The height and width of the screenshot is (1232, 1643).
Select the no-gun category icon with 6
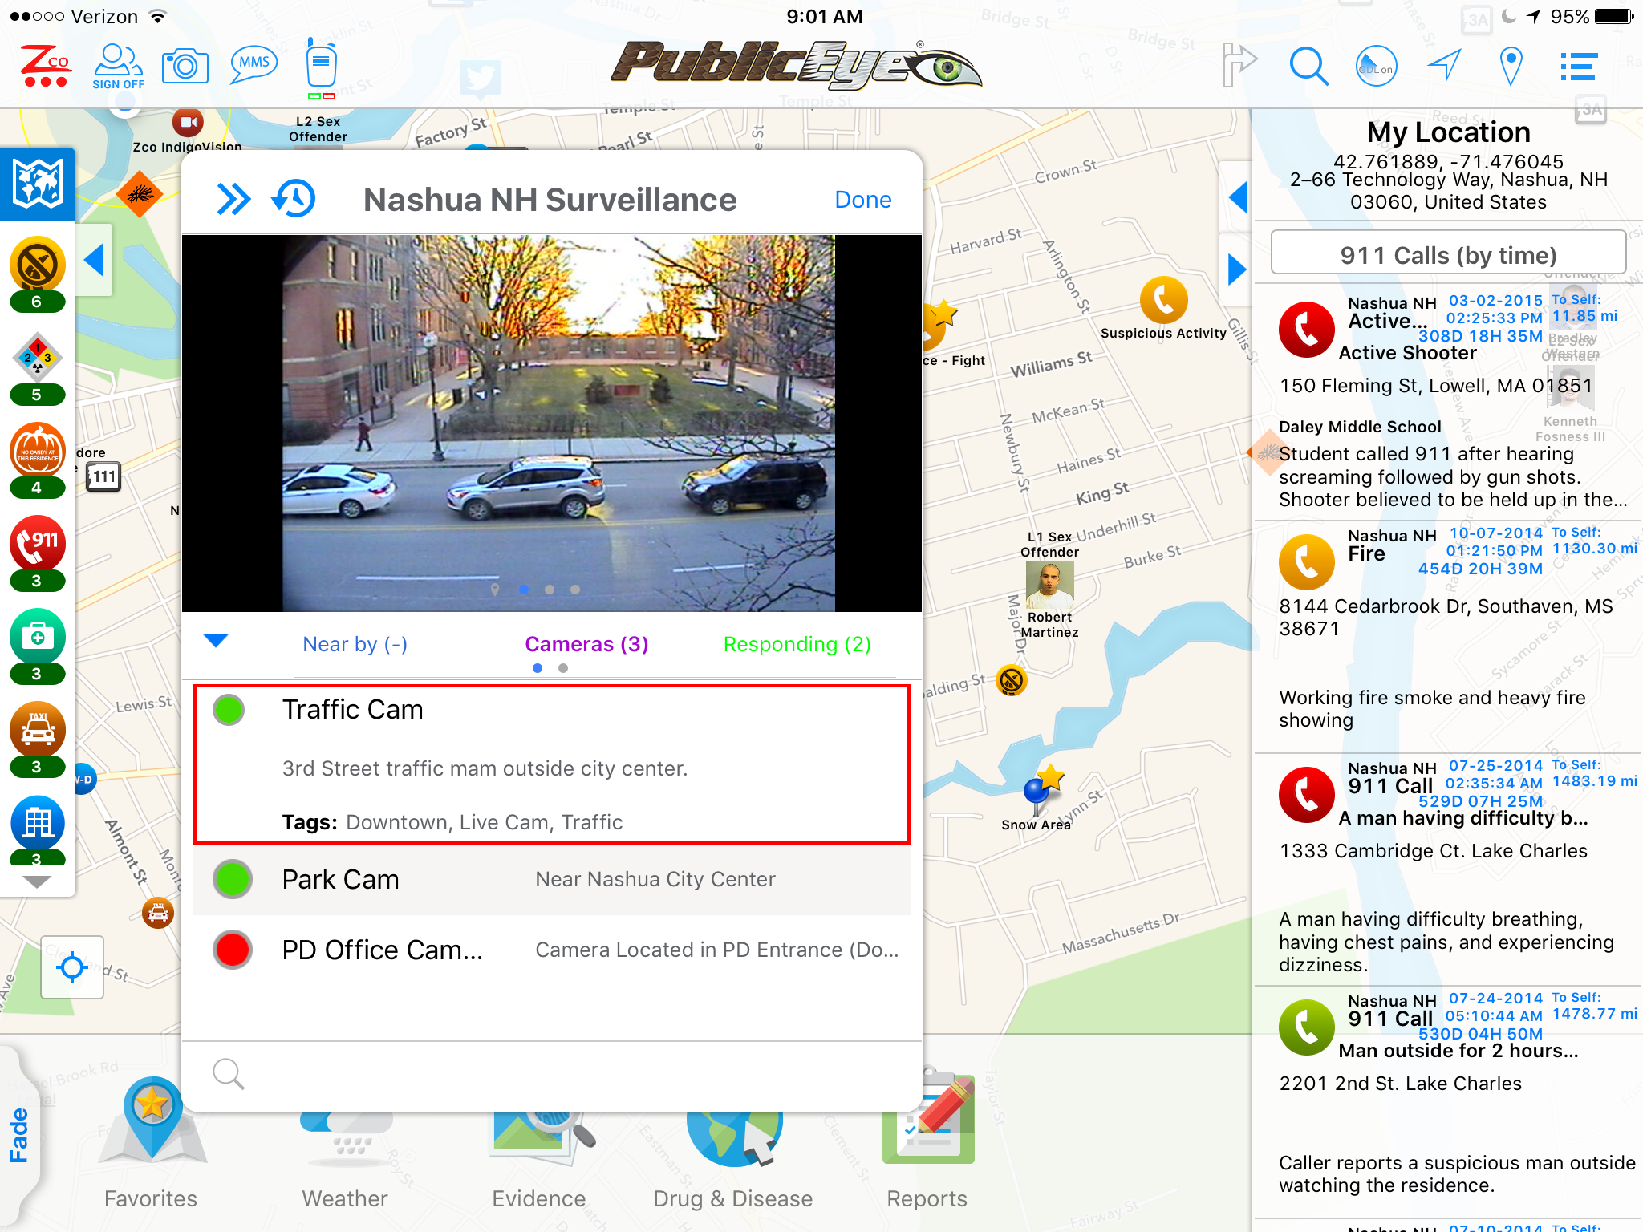(37, 274)
